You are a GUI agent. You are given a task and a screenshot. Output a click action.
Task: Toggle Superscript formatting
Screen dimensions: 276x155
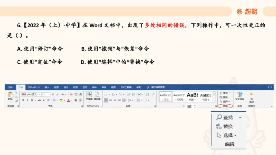pyautogui.click(x=48, y=100)
